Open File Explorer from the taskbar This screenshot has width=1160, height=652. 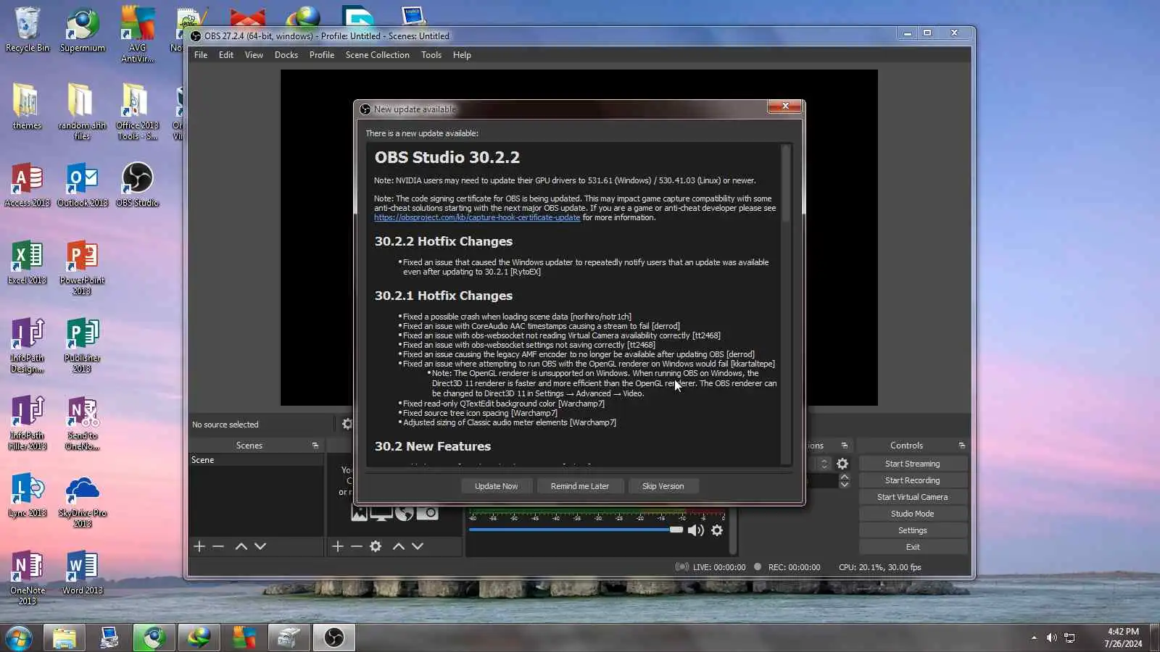[64, 638]
